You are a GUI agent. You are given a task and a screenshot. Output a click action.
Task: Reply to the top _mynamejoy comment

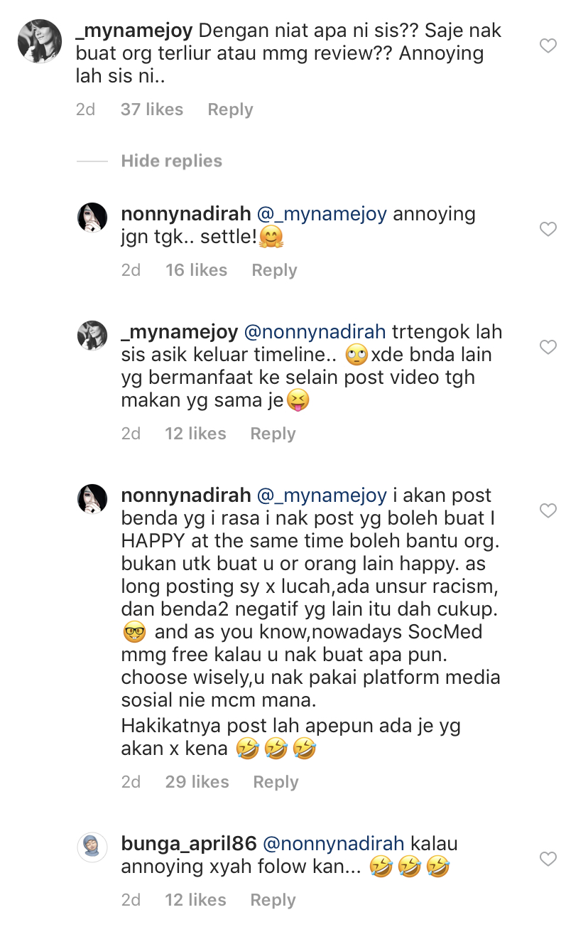pyautogui.click(x=230, y=109)
